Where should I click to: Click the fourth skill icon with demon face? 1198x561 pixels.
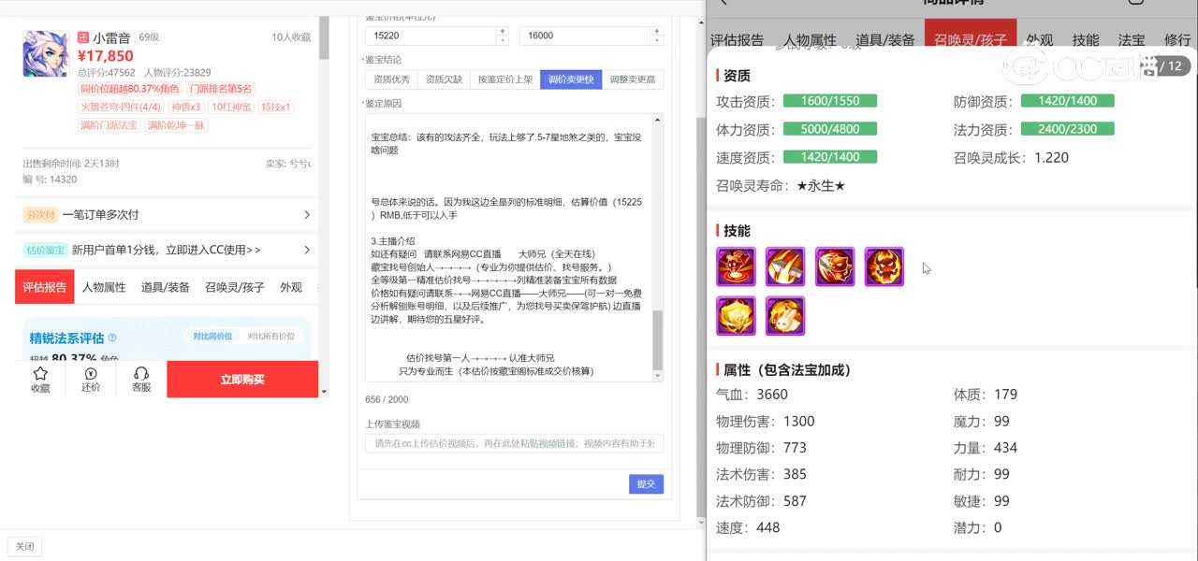tap(884, 266)
